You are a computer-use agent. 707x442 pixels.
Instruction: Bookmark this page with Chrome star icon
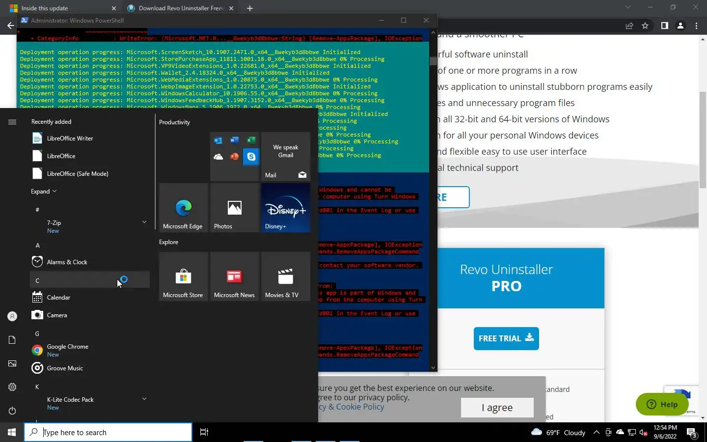(645, 26)
